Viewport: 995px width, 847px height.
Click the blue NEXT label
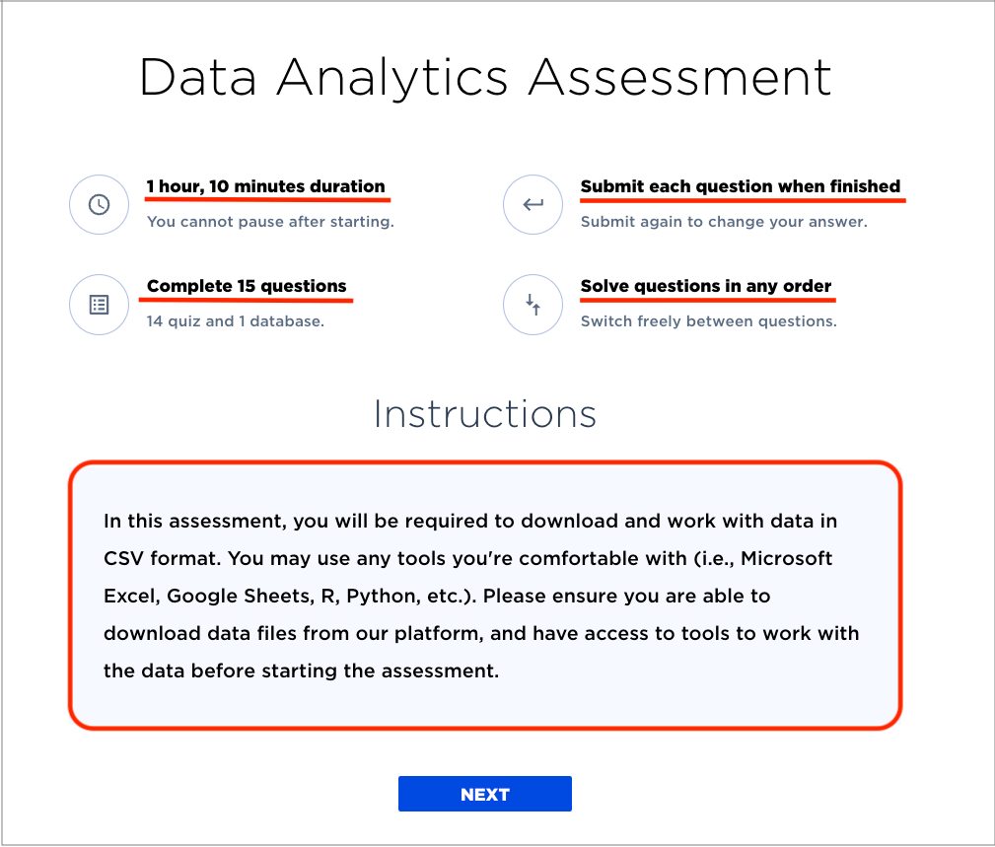(484, 794)
